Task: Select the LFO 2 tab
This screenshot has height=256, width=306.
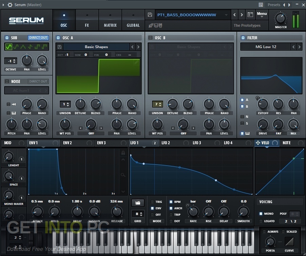Action: click(175, 143)
